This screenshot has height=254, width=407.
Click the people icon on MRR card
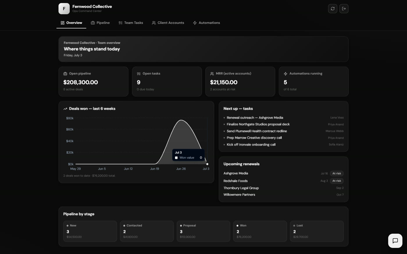[212, 74]
